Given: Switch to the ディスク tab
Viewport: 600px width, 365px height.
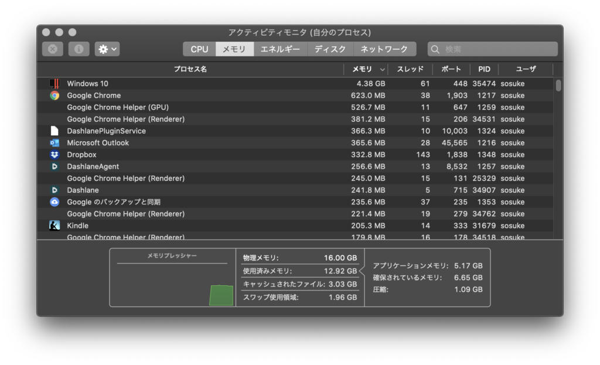Looking at the screenshot, I should click(x=330, y=49).
